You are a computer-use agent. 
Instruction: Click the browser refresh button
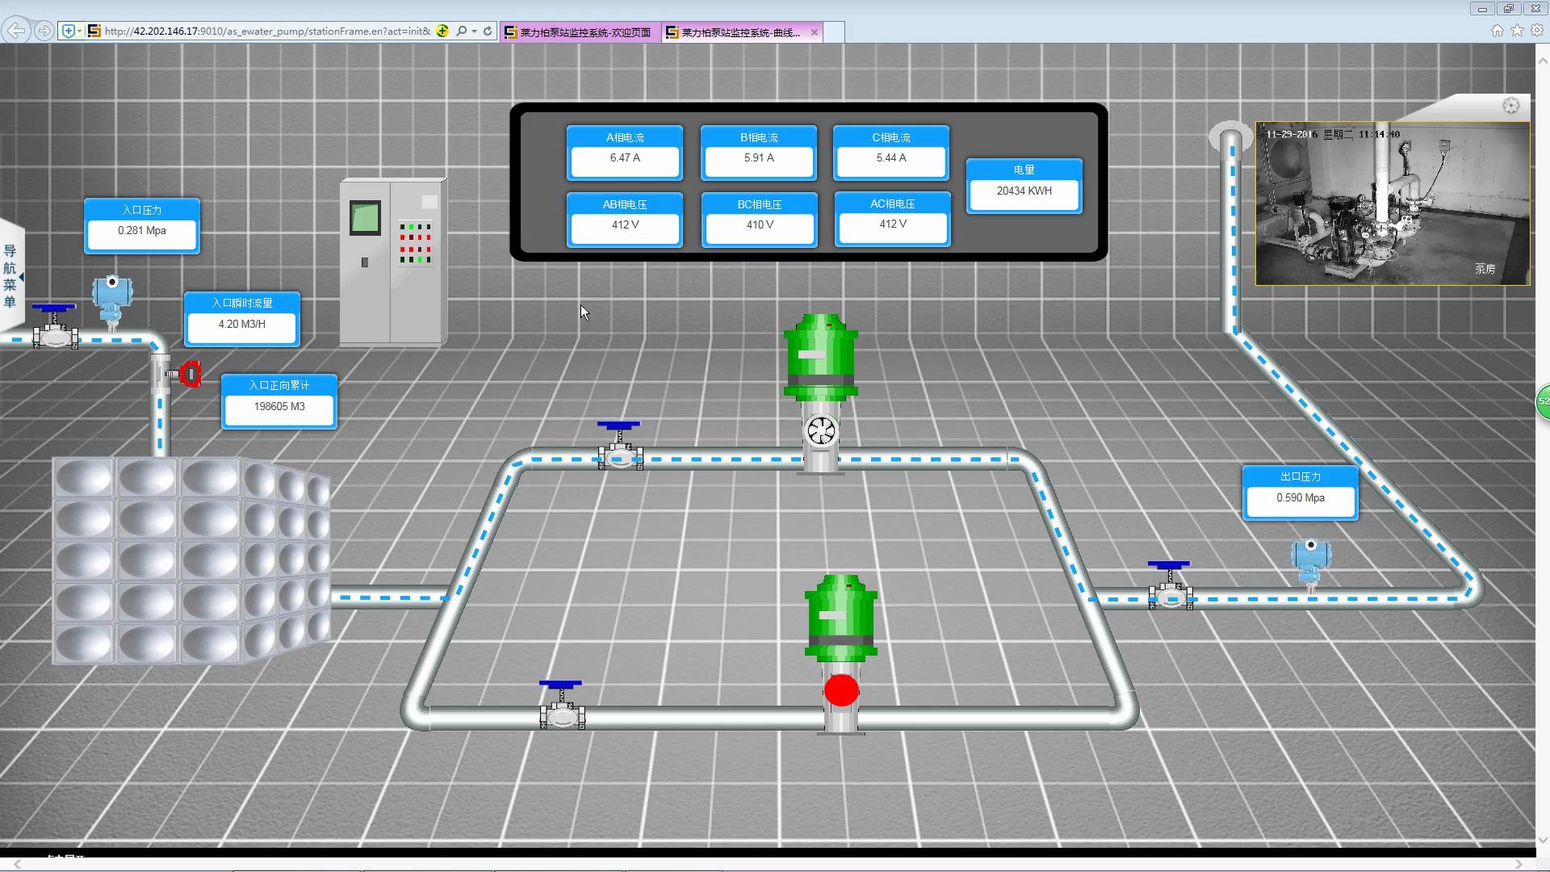click(x=488, y=31)
